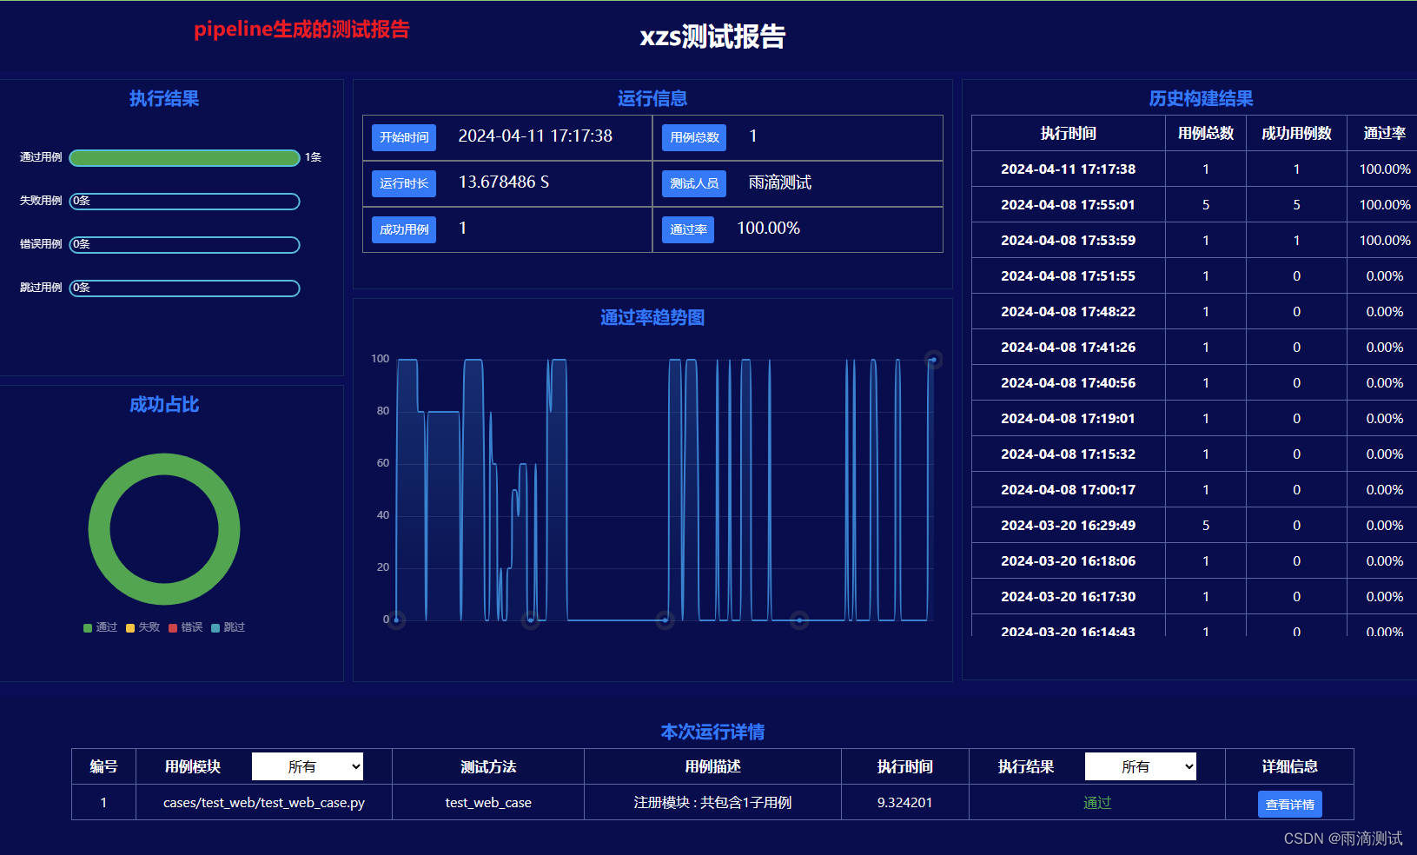Viewport: 1417px width, 855px height.
Task: Click the test_web_case method cell
Action: click(x=488, y=803)
